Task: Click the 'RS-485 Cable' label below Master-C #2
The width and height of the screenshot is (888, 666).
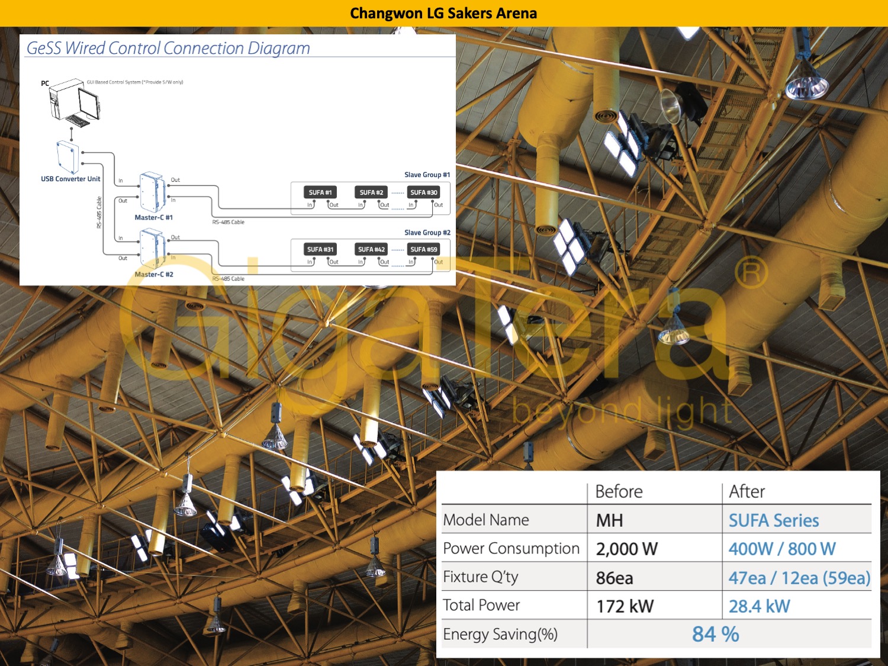Action: click(229, 278)
